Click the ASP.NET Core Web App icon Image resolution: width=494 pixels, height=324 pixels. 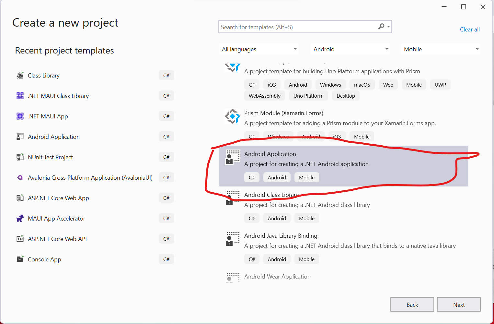20,198
